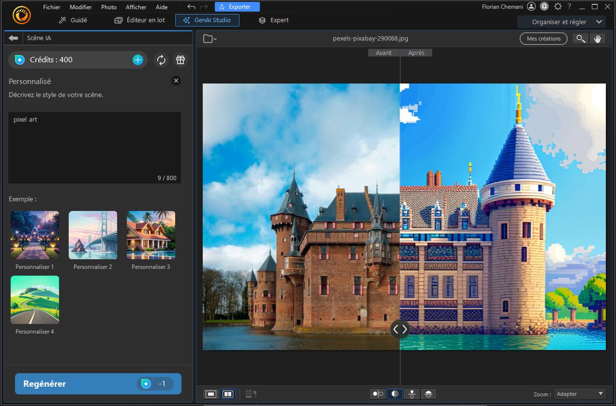
Task: Open the gift rewards icon near credits
Action: point(180,60)
